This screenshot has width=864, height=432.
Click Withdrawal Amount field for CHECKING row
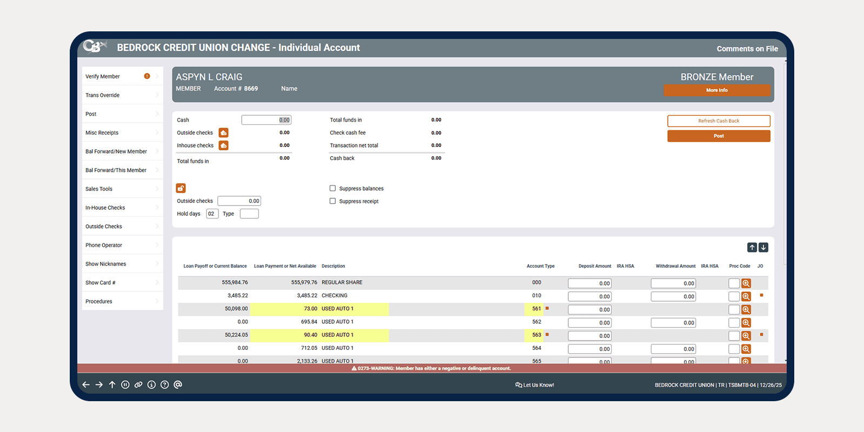pyautogui.click(x=673, y=296)
